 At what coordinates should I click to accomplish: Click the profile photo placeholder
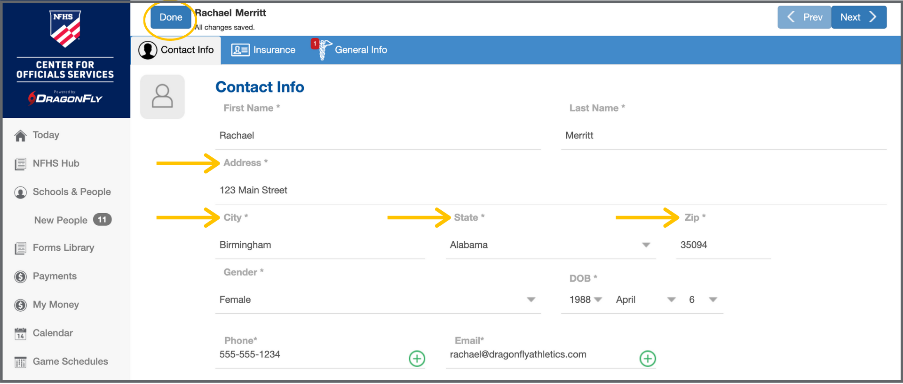point(162,97)
